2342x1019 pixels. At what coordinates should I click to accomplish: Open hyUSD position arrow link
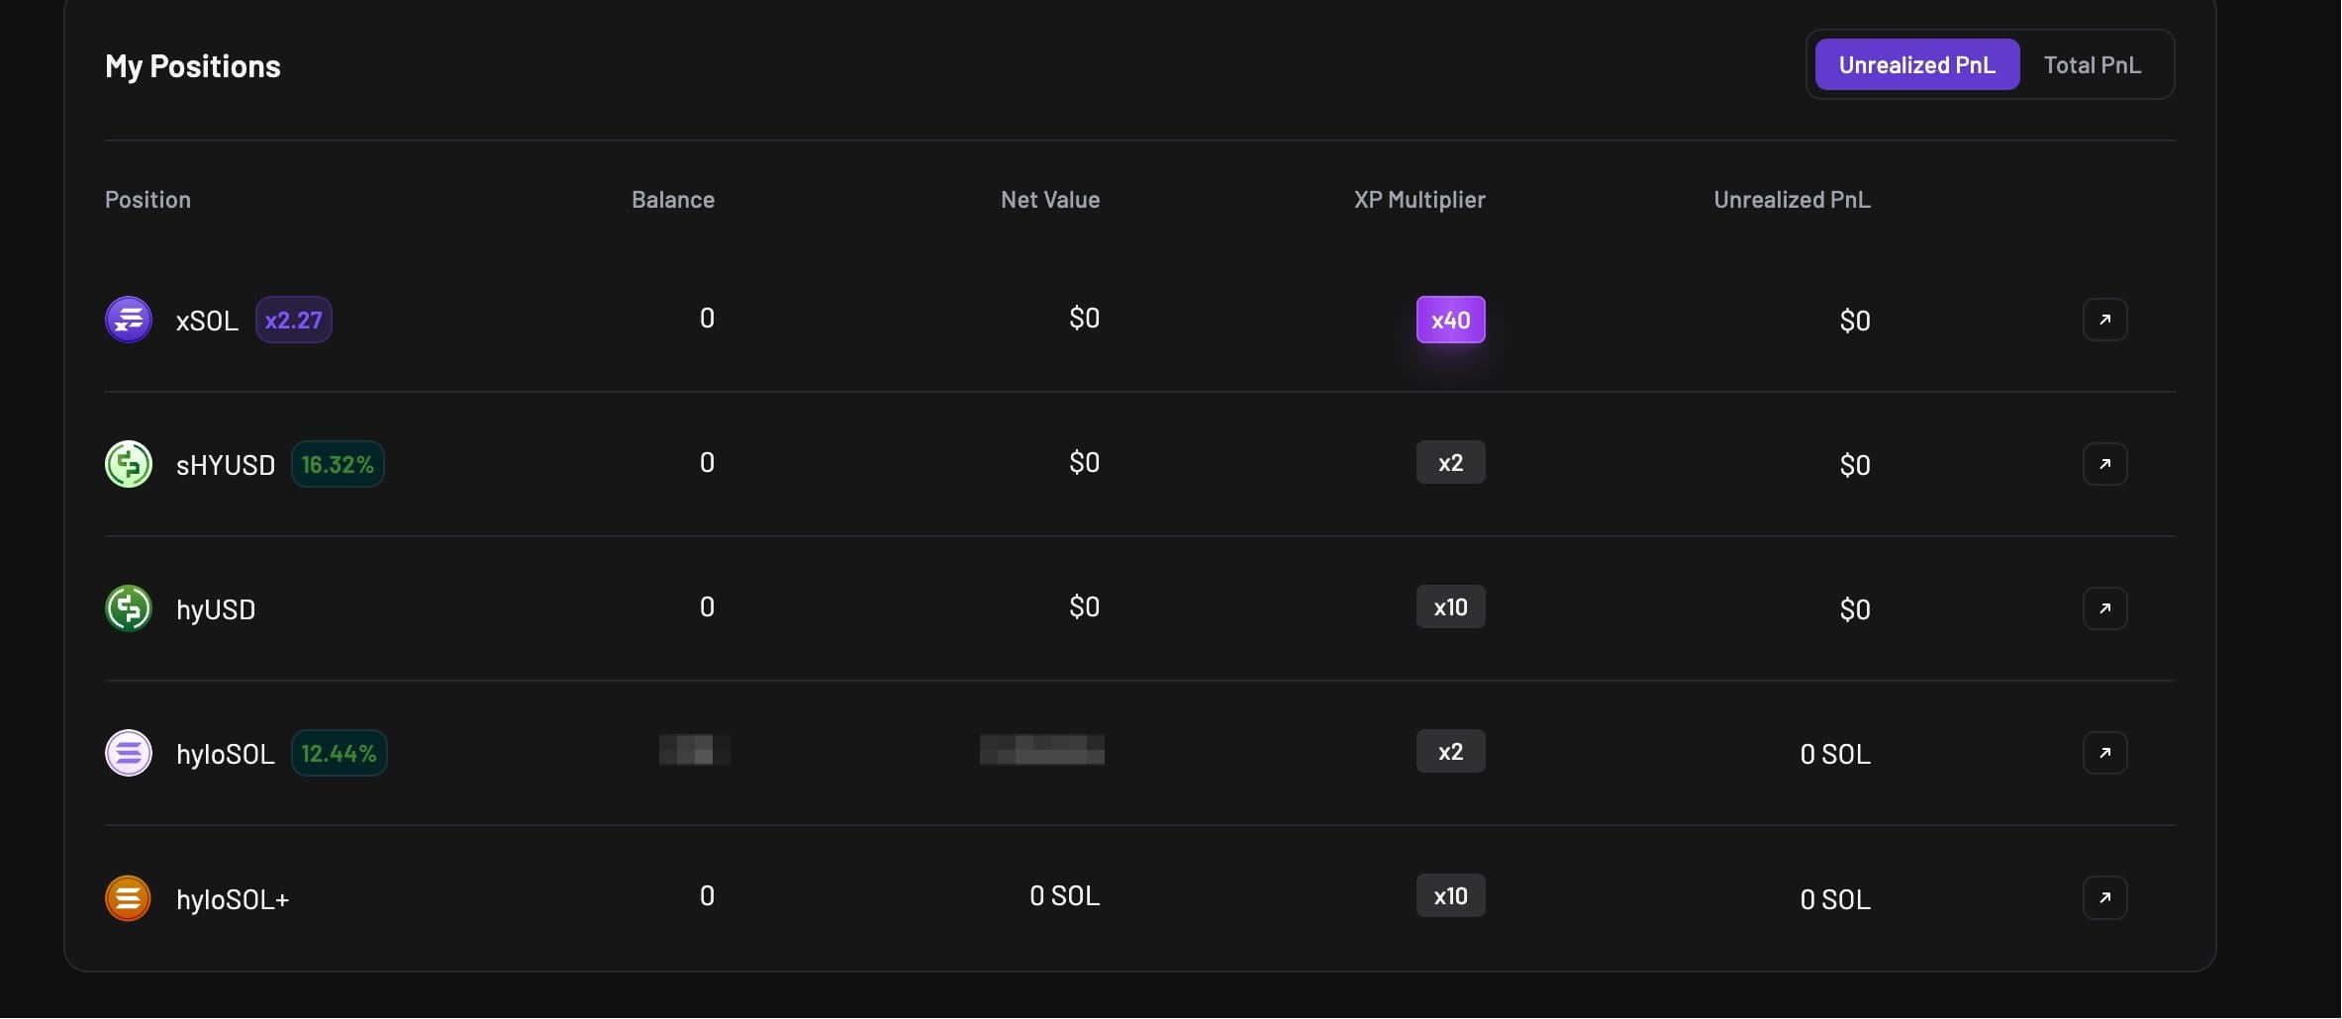2104,608
